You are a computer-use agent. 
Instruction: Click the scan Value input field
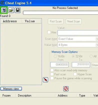click(x=78, y=33)
